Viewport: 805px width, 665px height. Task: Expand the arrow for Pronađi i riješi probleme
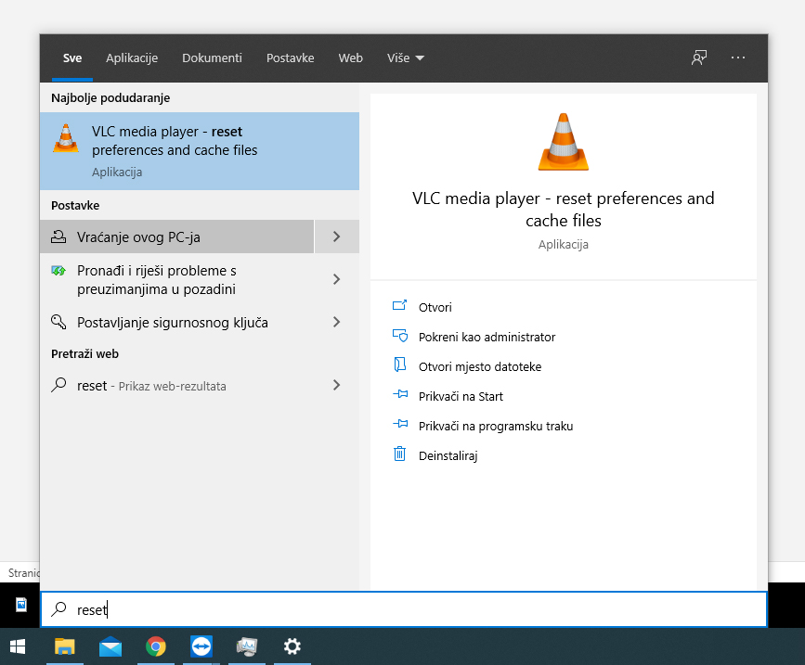(337, 279)
